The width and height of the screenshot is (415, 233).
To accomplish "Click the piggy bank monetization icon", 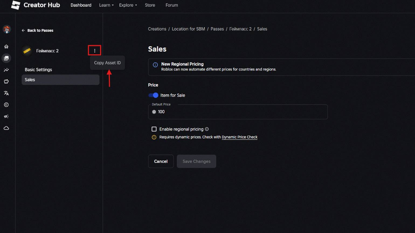I will tap(6, 82).
